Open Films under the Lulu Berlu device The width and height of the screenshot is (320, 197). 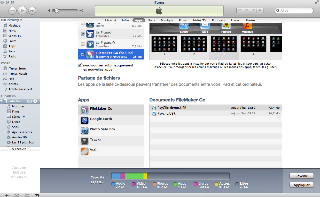pos(13,112)
